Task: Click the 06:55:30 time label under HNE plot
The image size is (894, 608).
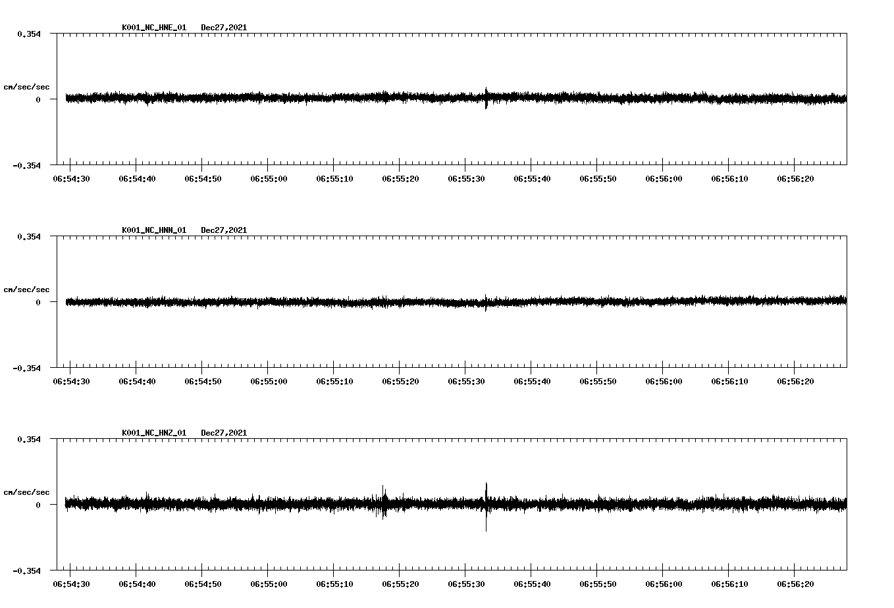Action: click(x=466, y=179)
